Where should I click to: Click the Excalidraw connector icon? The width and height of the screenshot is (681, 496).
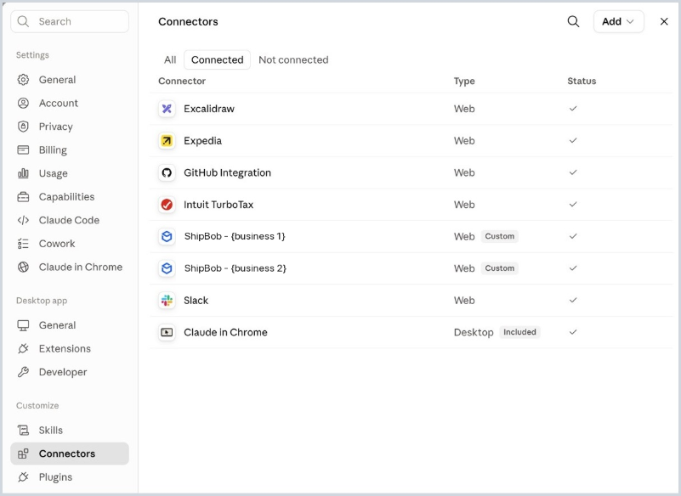[x=167, y=109]
